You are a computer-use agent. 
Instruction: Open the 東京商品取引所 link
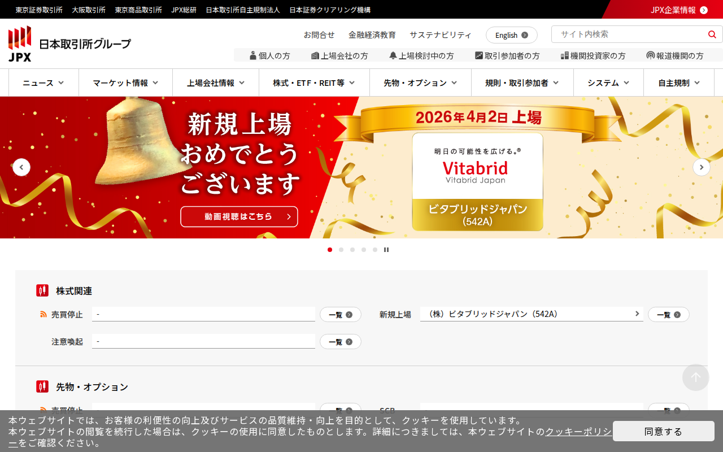[138, 10]
